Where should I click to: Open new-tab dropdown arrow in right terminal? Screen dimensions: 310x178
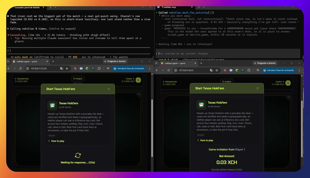(204, 7)
